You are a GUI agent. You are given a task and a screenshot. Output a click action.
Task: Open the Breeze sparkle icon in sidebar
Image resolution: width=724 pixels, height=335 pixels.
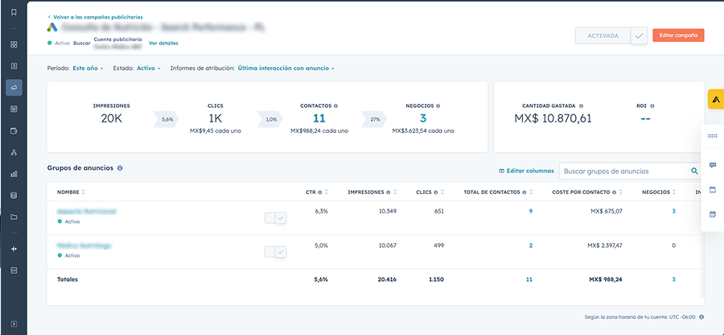click(x=14, y=249)
